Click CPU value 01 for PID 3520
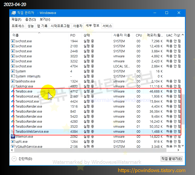This screenshot has height=175, width=195. tap(138, 127)
